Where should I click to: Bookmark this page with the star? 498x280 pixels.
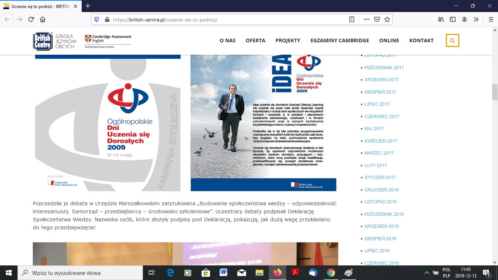[x=387, y=19]
